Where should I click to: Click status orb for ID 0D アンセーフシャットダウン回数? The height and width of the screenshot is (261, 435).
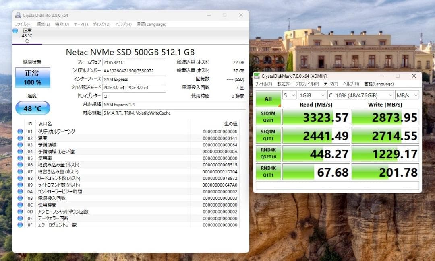click(20, 212)
